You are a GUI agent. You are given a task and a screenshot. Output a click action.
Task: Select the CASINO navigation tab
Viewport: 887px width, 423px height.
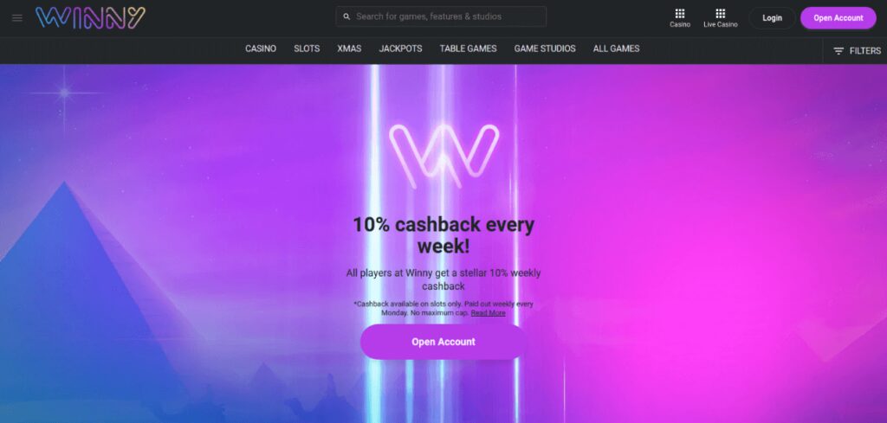coord(261,48)
